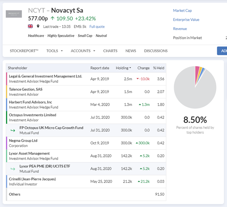Open the Revenue link
Viewport: 227px width, 207px height.
[x=180, y=29]
